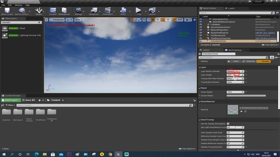Click the Edit BP_Sky_Sphere link
The width and height of the screenshot is (280, 157).
click(265, 33)
